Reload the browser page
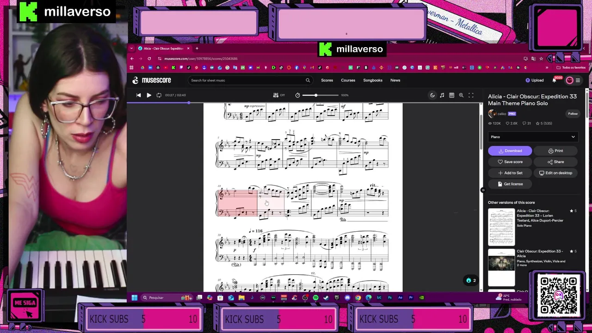592x333 pixels. pyautogui.click(x=149, y=59)
